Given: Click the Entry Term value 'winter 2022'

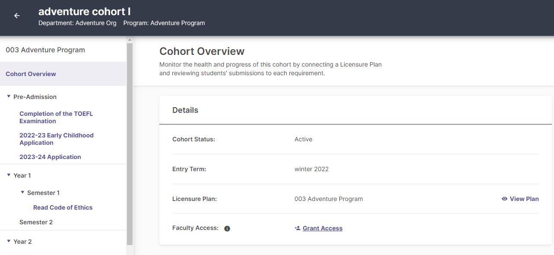Looking at the screenshot, I should [x=312, y=169].
